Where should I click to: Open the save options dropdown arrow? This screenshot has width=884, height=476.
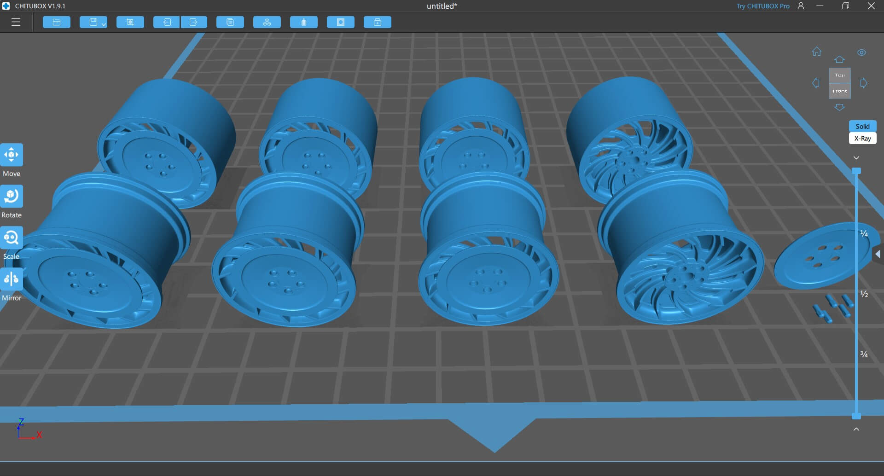pos(104,23)
